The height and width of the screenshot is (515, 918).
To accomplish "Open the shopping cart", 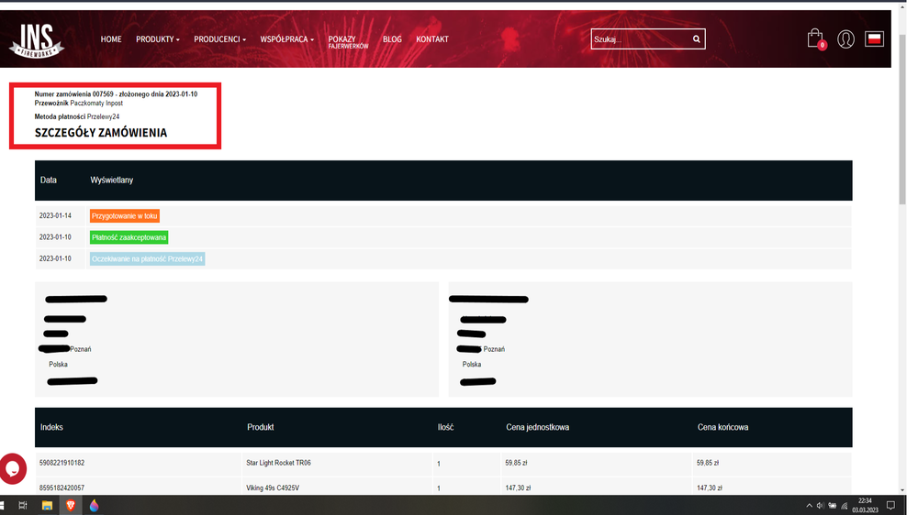I will tap(814, 38).
